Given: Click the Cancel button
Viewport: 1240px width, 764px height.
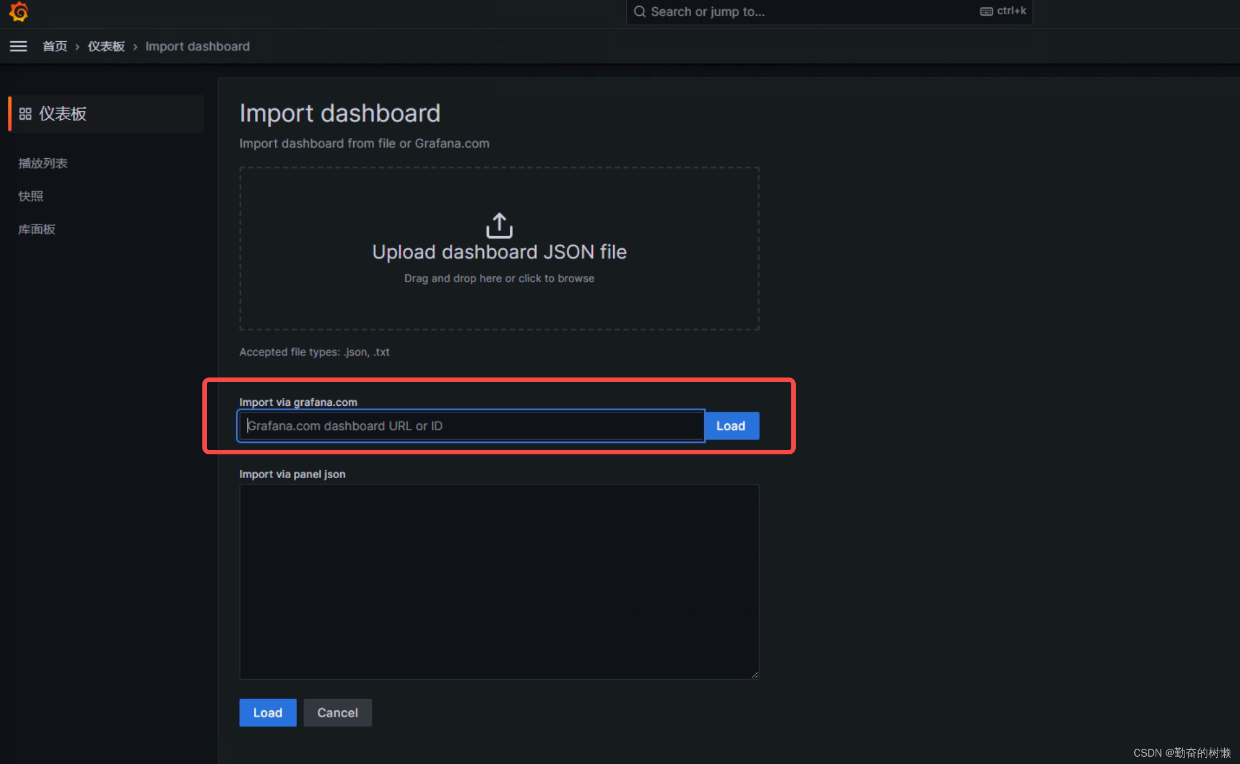Looking at the screenshot, I should 337,713.
